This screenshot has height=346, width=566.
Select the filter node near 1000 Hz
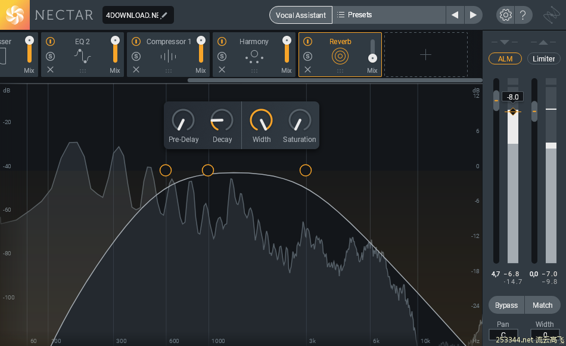tap(208, 170)
